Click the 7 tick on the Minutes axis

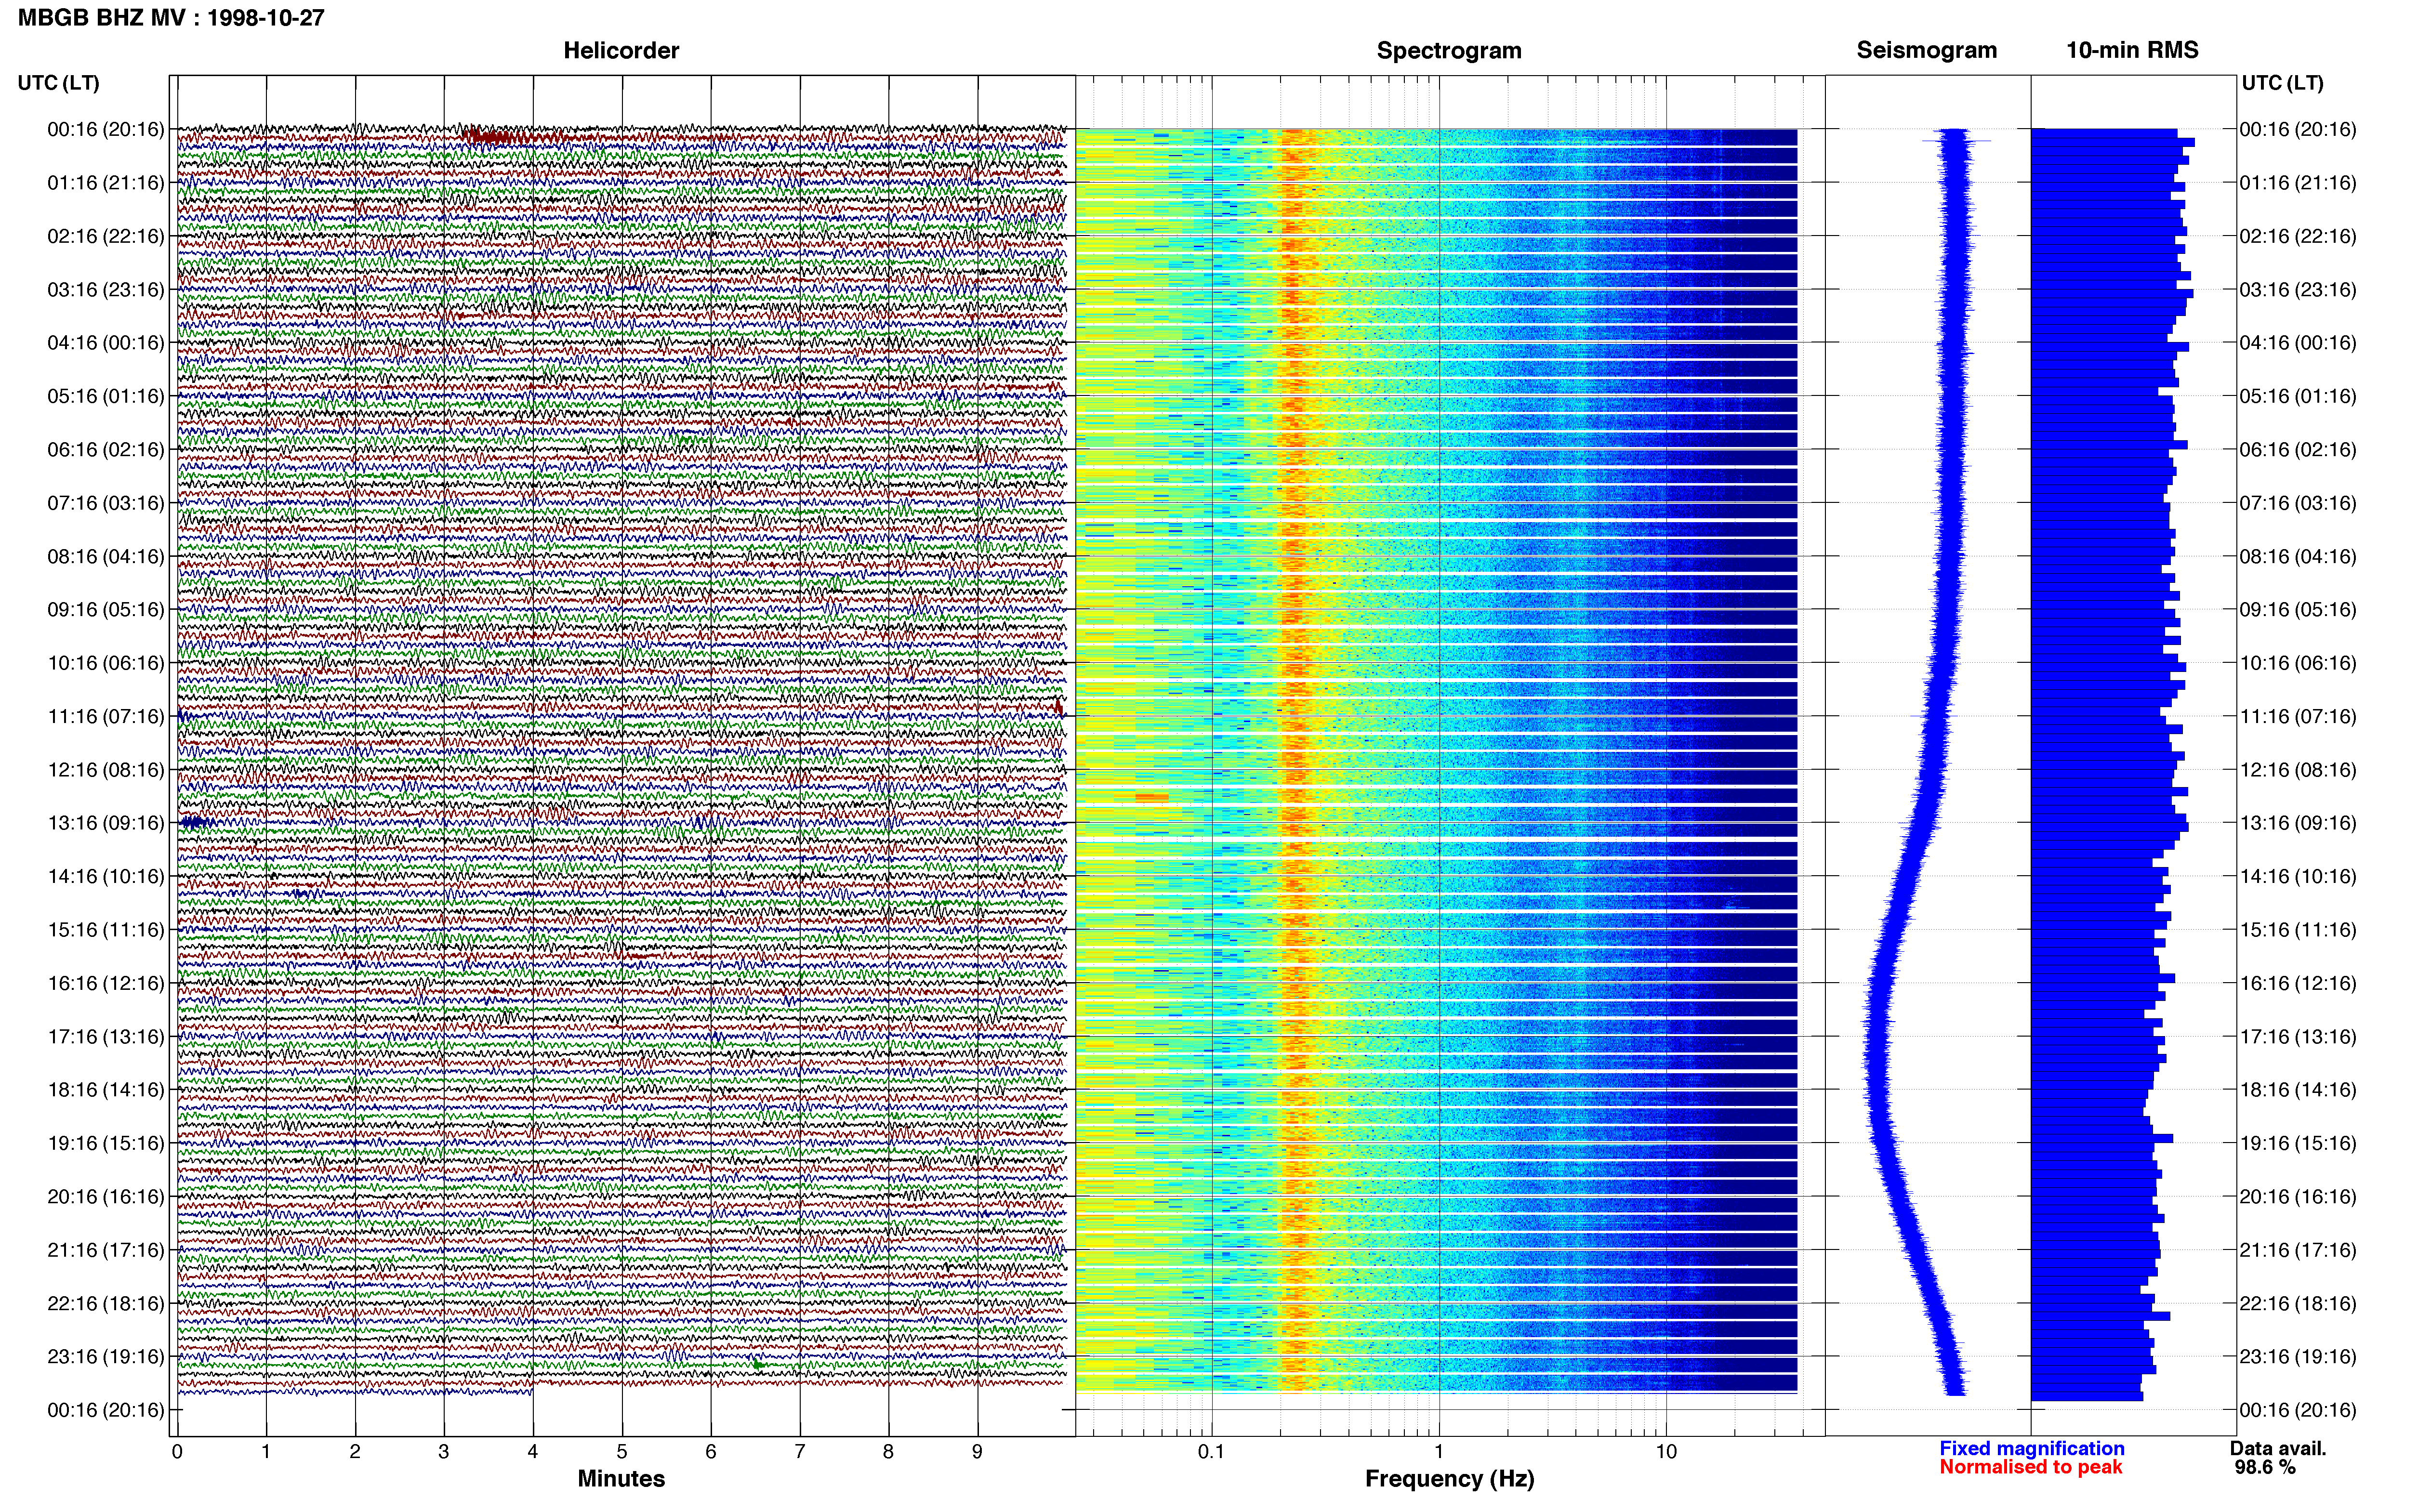click(800, 1451)
